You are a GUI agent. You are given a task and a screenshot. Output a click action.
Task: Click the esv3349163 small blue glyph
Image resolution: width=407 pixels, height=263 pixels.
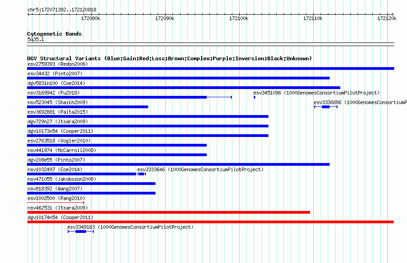(81, 231)
